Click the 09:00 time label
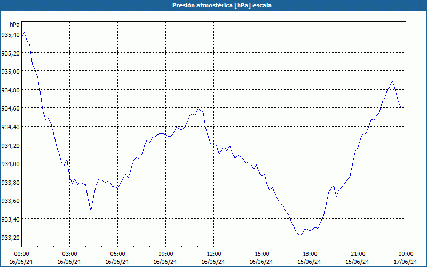Viewport: 427px width, 267px height. [165, 254]
